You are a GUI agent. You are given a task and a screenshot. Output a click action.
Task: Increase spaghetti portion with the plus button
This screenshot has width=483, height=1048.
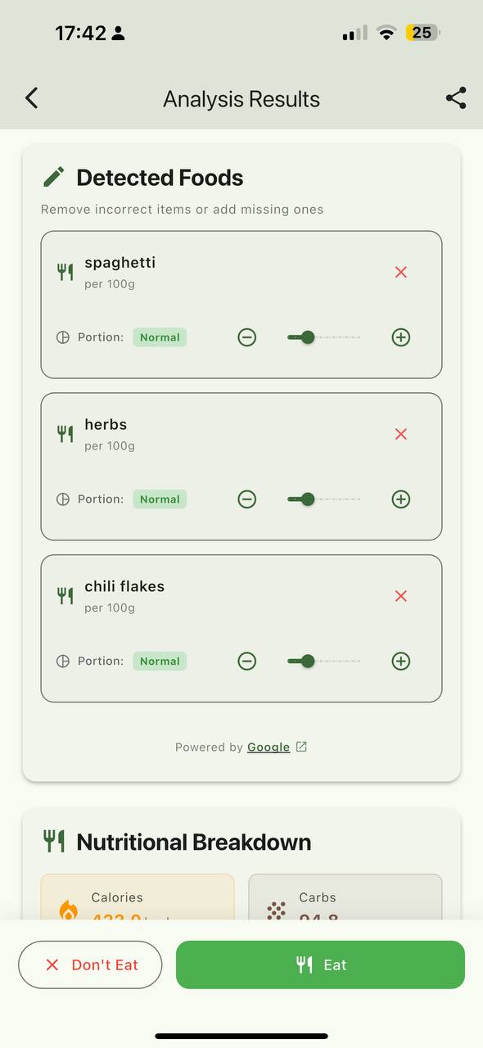[400, 337]
